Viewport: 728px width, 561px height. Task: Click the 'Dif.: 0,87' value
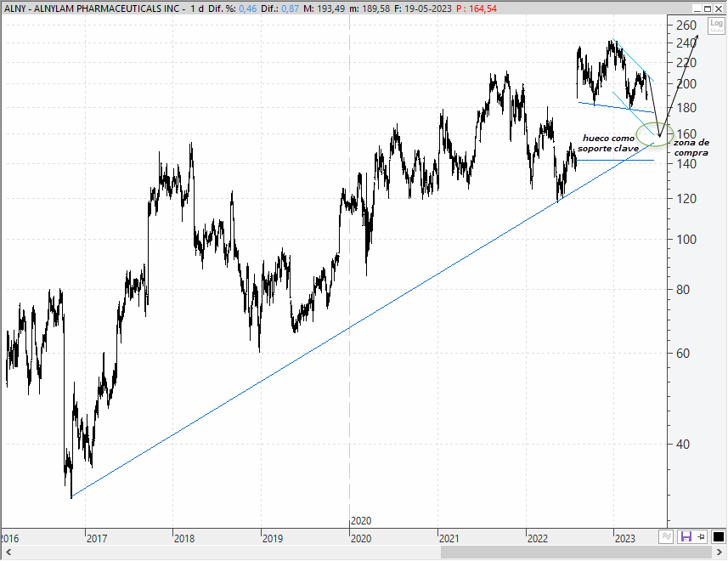click(279, 8)
